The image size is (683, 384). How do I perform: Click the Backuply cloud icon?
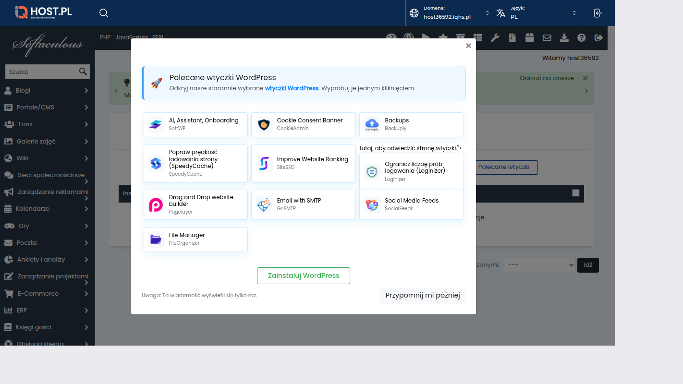[372, 124]
